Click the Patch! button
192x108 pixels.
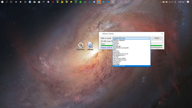coord(157,38)
